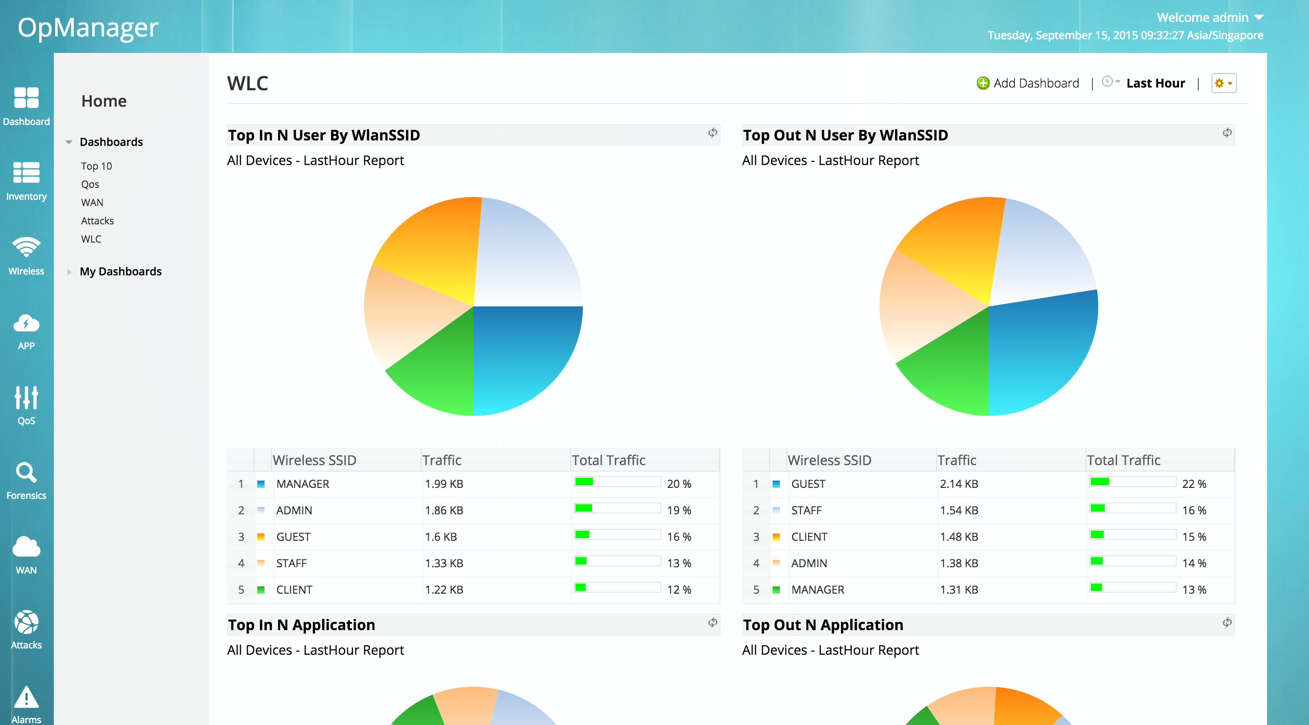Select the Top 10 dashboard
The width and height of the screenshot is (1309, 725).
click(95, 166)
